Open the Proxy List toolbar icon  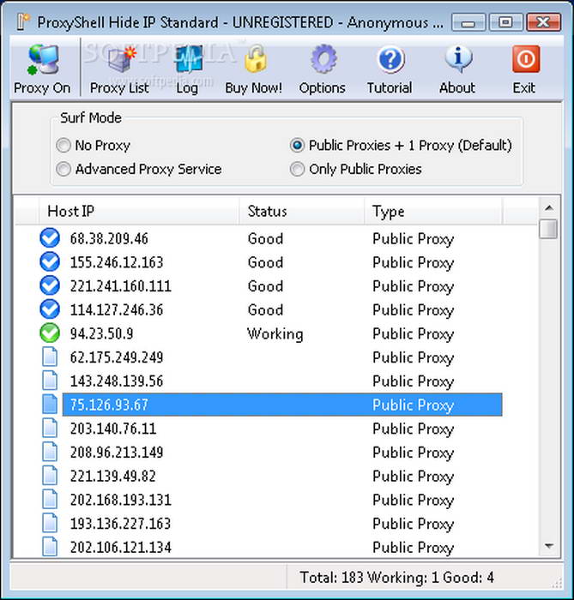click(122, 59)
